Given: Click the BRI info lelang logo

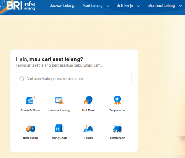Looking at the screenshot, I should tap(21, 5).
